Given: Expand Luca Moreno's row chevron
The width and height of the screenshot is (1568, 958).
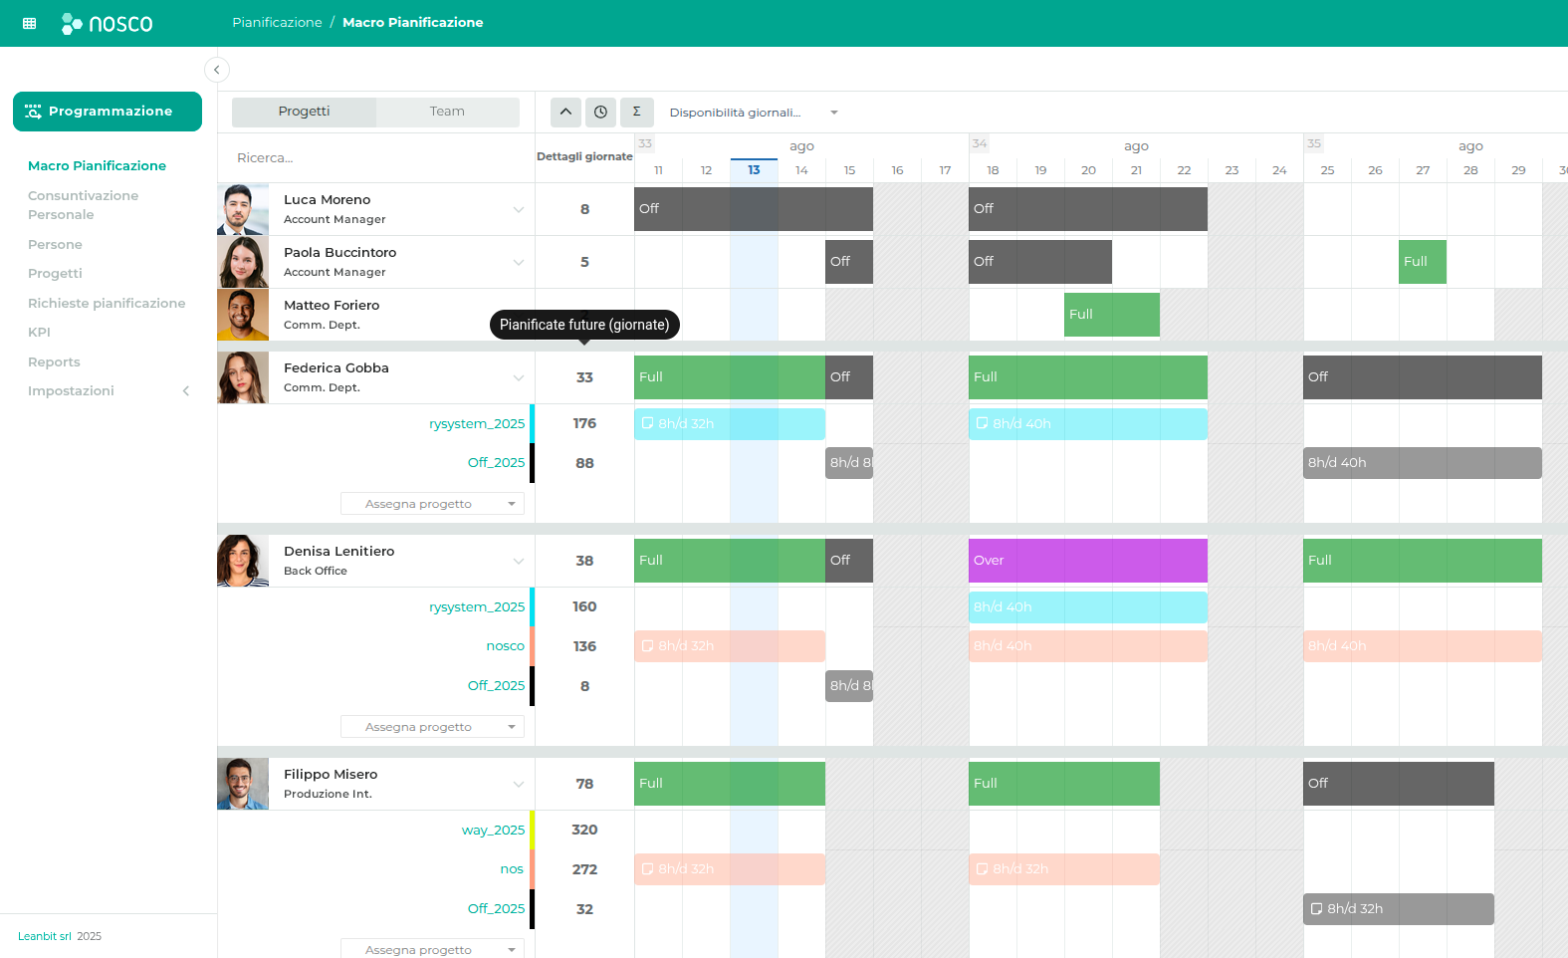Looking at the screenshot, I should (x=519, y=209).
